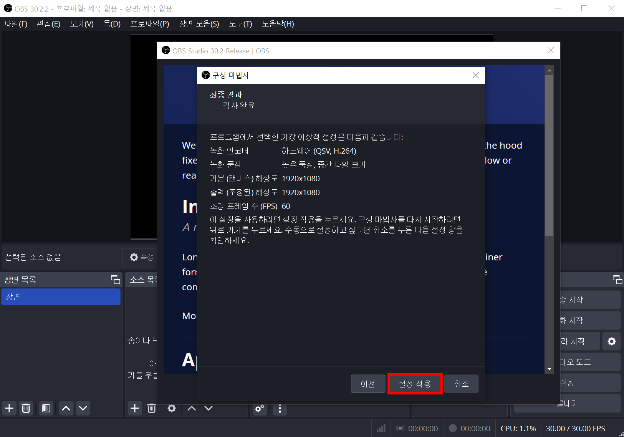The height and width of the screenshot is (437, 624).
Task: Click the 스튜디오 모드 button
Action: click(x=590, y=362)
